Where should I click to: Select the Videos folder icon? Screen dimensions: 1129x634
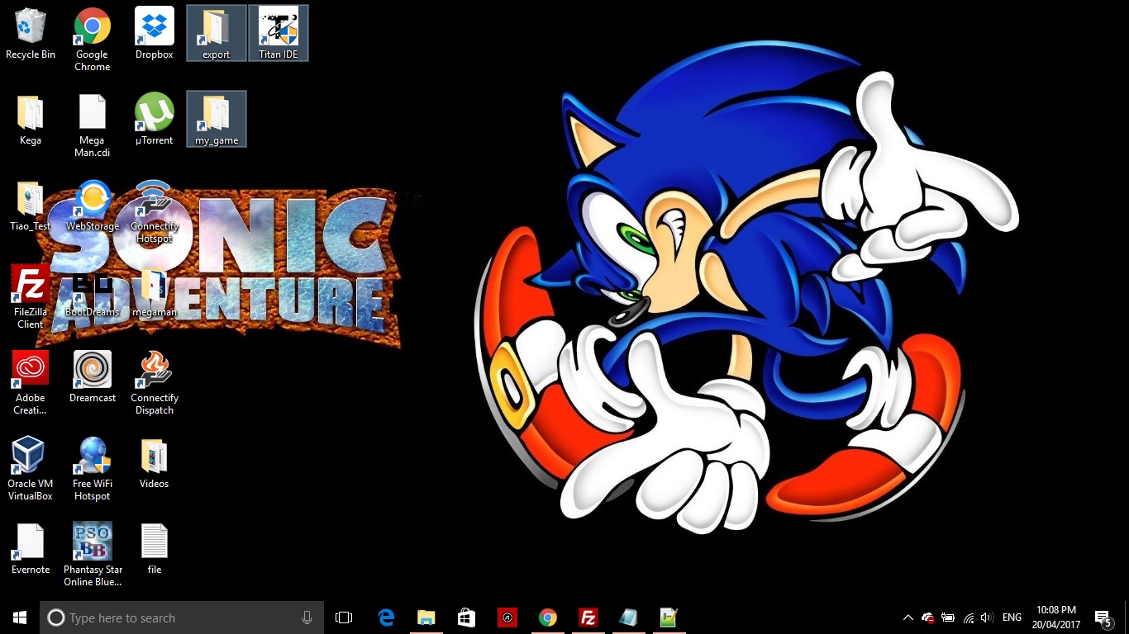point(155,462)
